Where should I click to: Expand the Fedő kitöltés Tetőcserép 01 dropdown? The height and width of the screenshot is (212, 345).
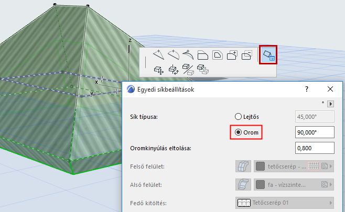point(285,203)
